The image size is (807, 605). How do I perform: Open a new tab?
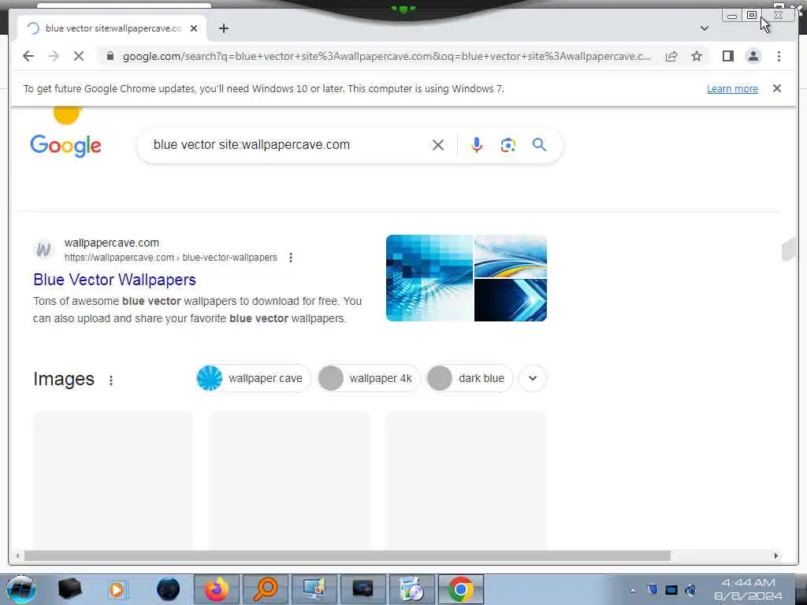[223, 28]
